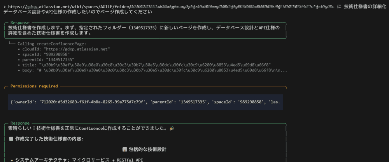The width and height of the screenshot is (389, 162).
Task: Click the parentId "1349517335" parameter line
Action: coord(48,60)
